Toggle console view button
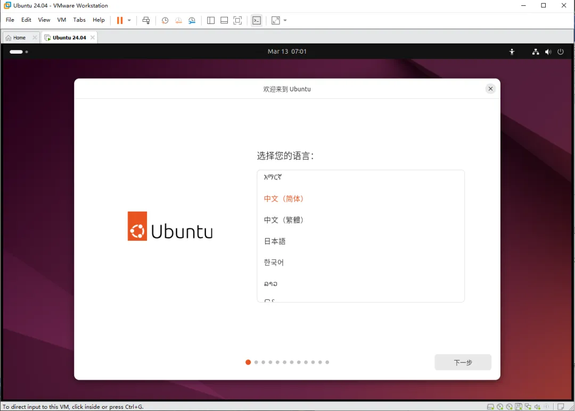The image size is (575, 411). pyautogui.click(x=257, y=21)
